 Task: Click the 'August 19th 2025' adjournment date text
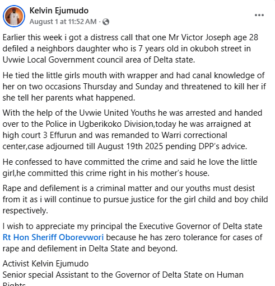point(130,146)
